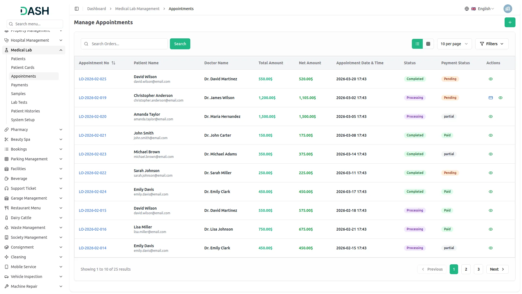
Task: Open the user avatar profile menu
Action: click(x=508, y=9)
